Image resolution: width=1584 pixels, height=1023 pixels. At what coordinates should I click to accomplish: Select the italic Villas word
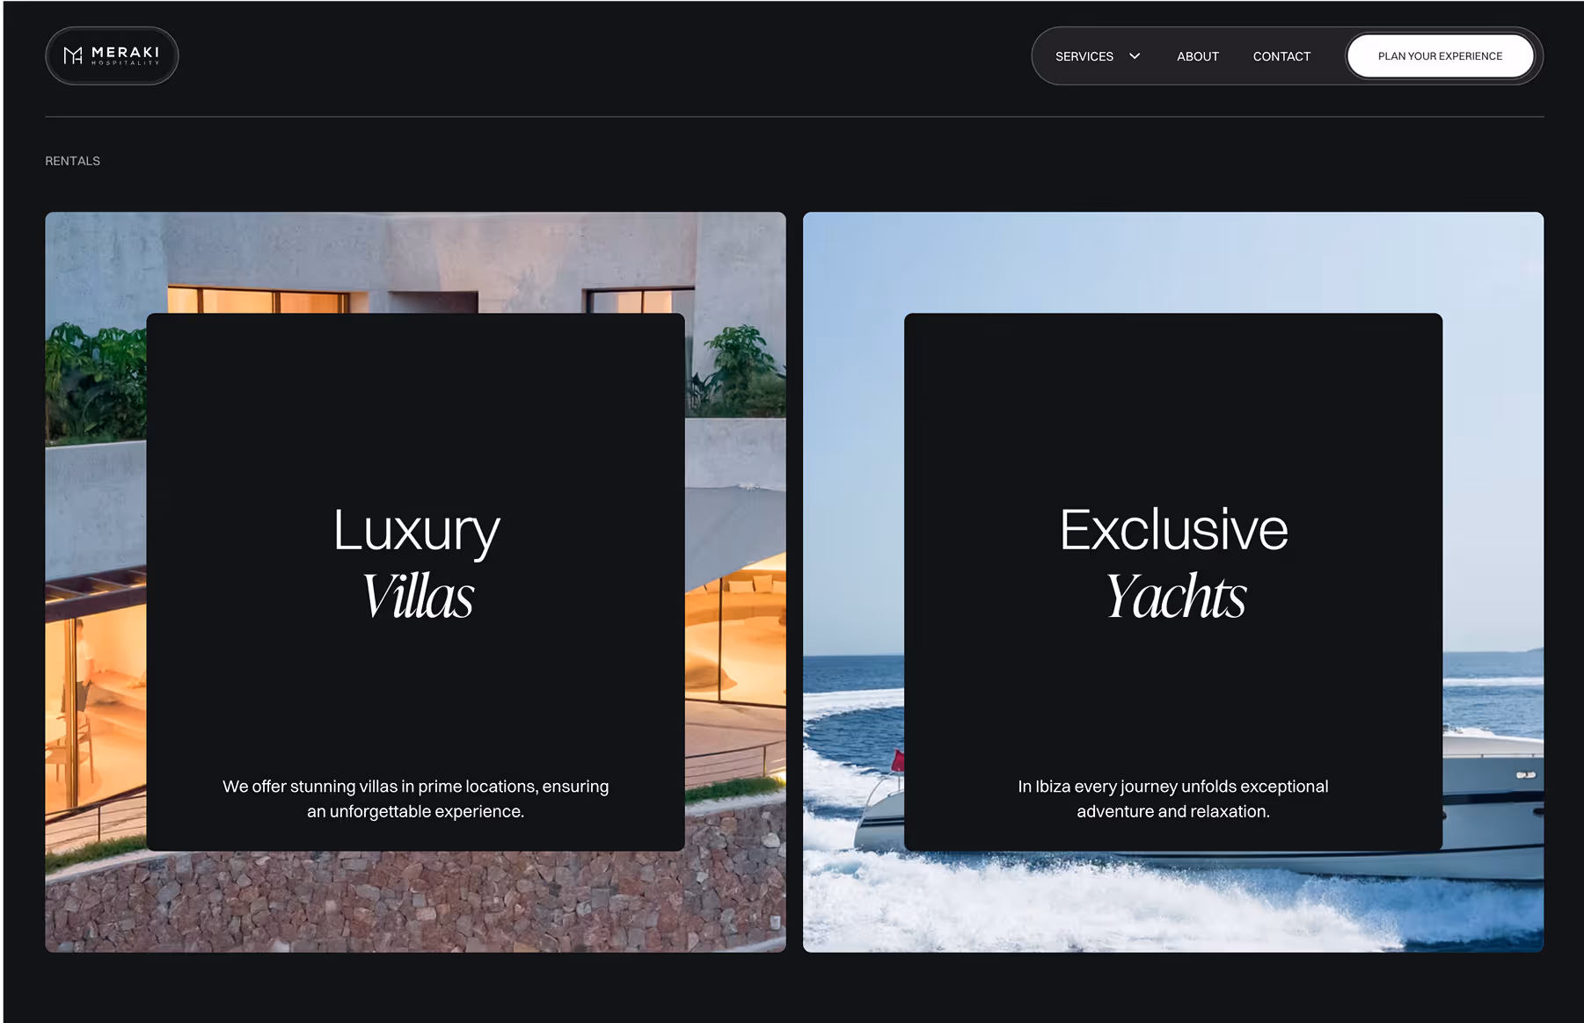pos(418,596)
